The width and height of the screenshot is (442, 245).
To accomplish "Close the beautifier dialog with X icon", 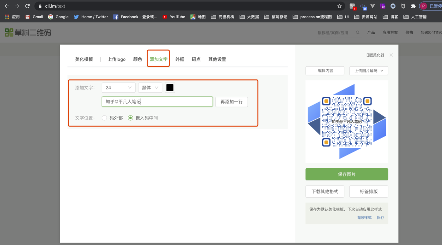I will pyautogui.click(x=391, y=55).
